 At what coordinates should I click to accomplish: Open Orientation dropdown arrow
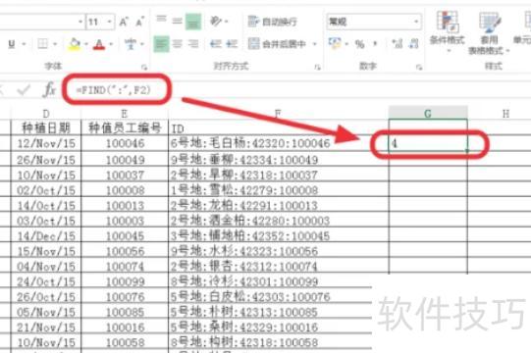tap(226, 22)
